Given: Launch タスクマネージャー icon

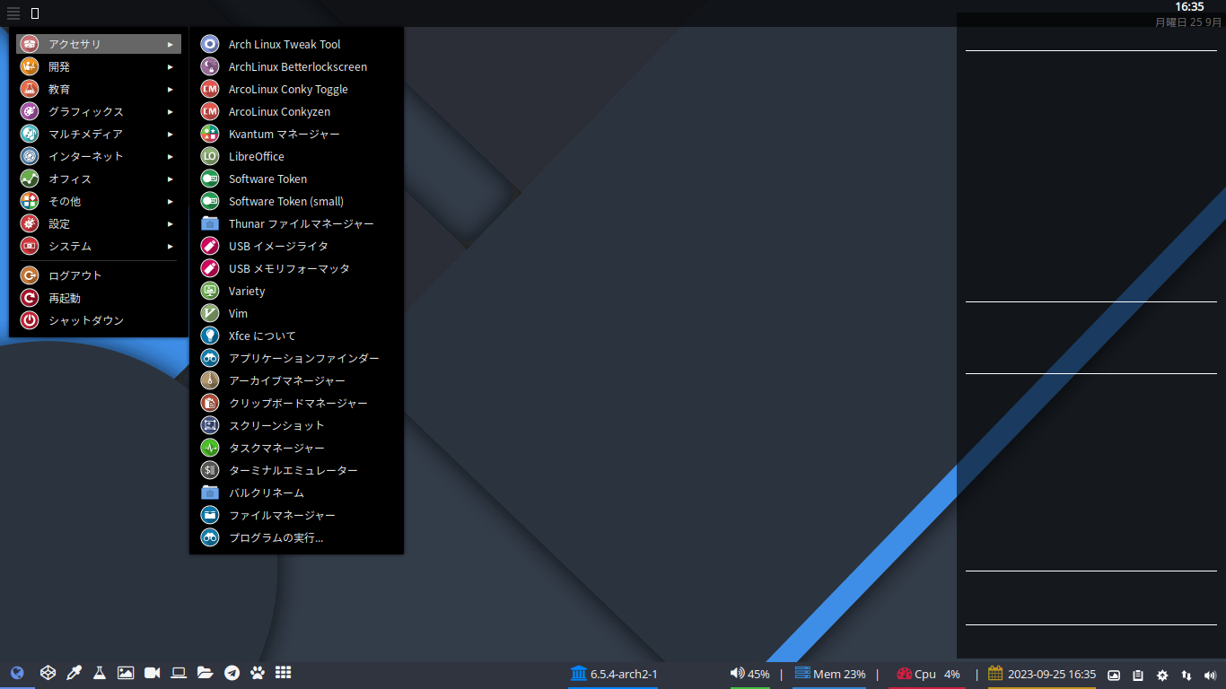Looking at the screenshot, I should tap(210, 448).
